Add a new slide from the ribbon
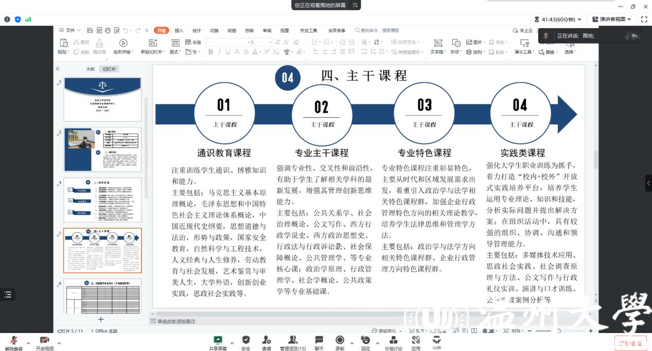Image resolution: width=652 pixels, height=351 pixels. pyautogui.click(x=153, y=43)
